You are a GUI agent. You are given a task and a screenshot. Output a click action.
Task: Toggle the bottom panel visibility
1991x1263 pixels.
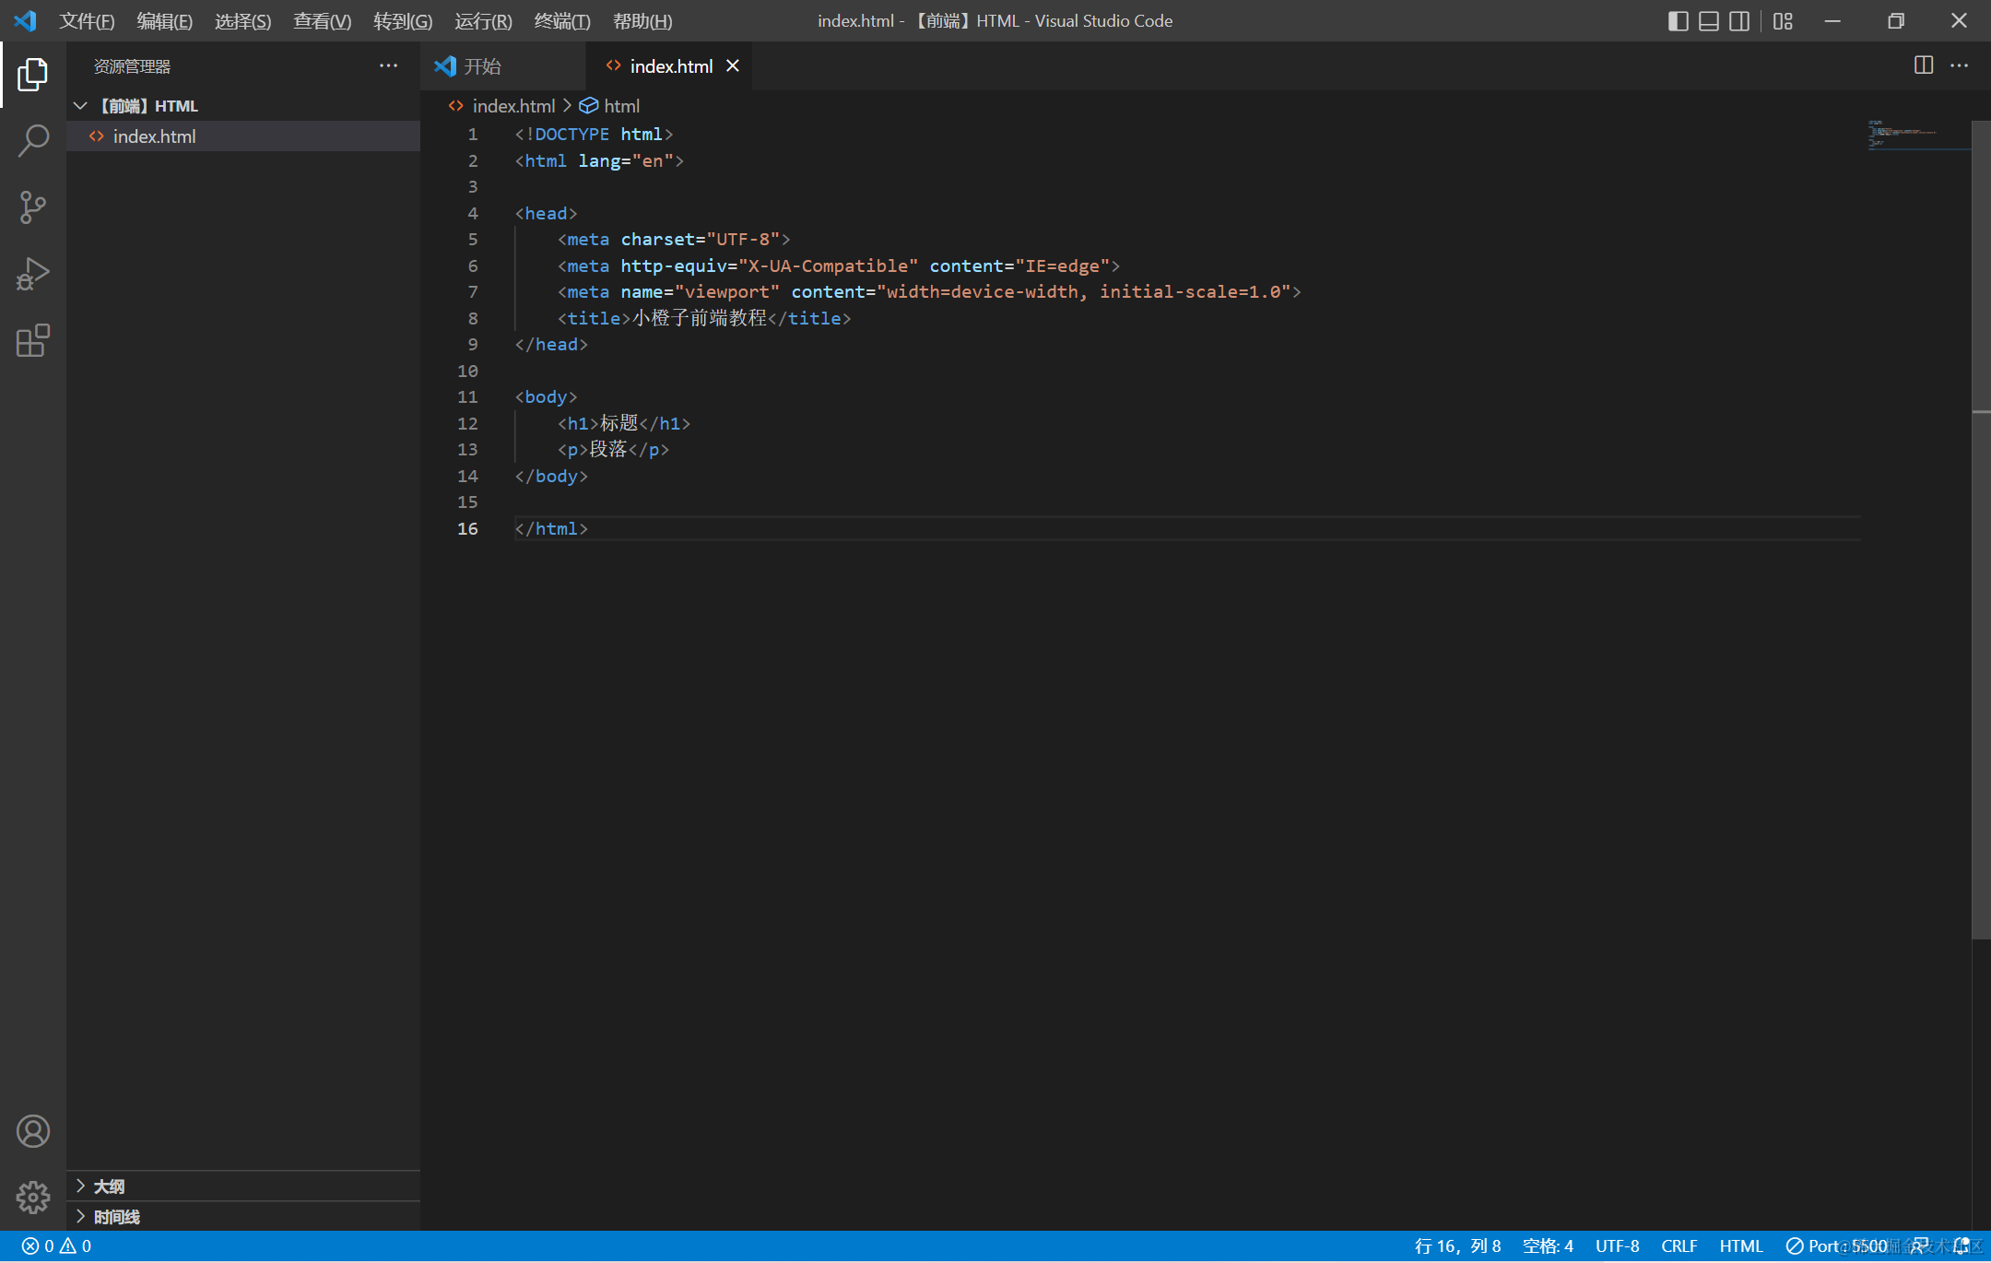(1708, 21)
